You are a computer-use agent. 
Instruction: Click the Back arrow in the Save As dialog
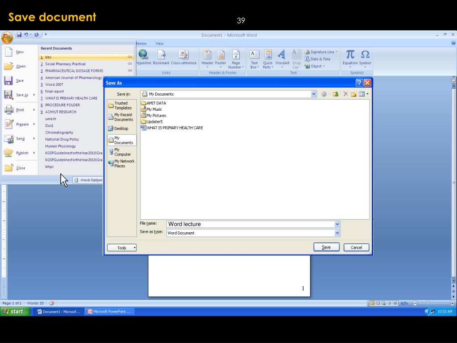coord(324,94)
